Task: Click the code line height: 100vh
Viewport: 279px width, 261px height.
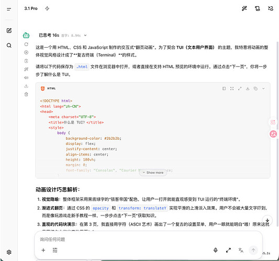Action: [81, 160]
